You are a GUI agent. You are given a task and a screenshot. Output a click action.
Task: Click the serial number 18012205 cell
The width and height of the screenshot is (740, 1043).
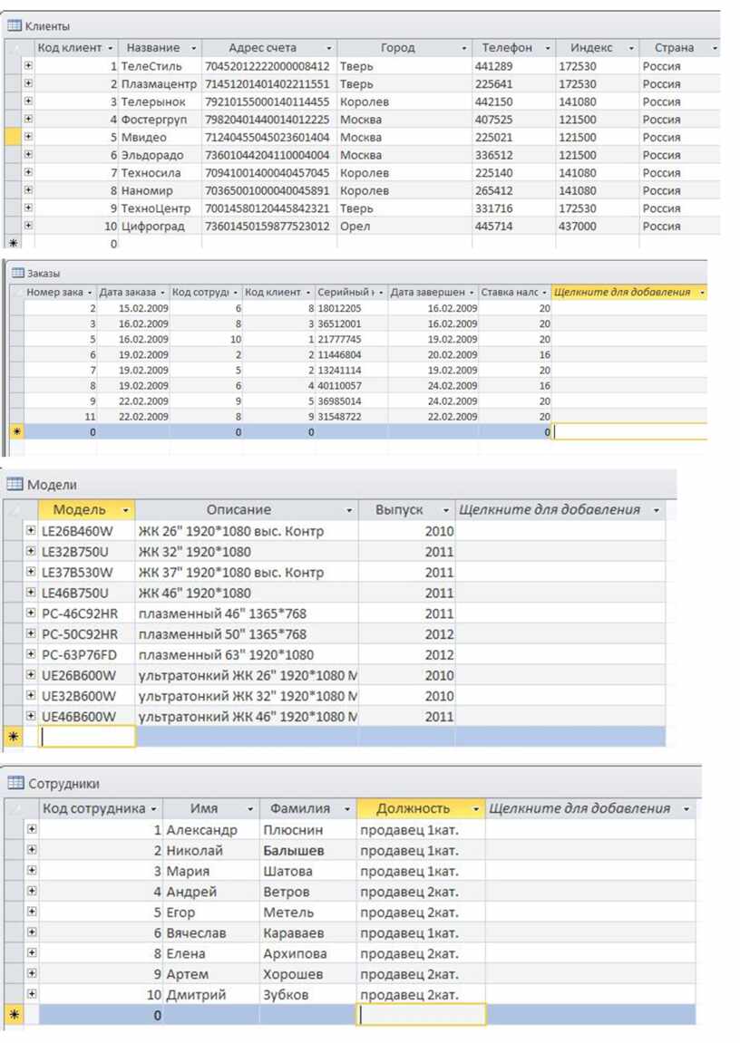click(351, 308)
